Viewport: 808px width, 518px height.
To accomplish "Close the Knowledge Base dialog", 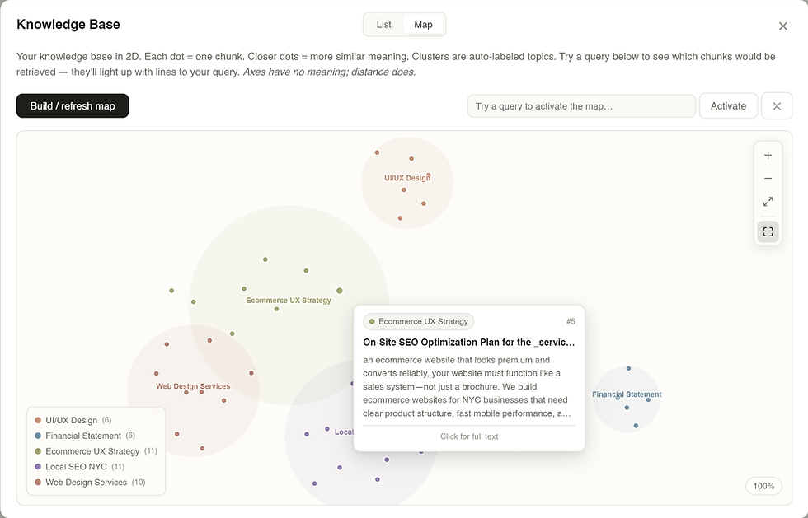I will pyautogui.click(x=782, y=26).
